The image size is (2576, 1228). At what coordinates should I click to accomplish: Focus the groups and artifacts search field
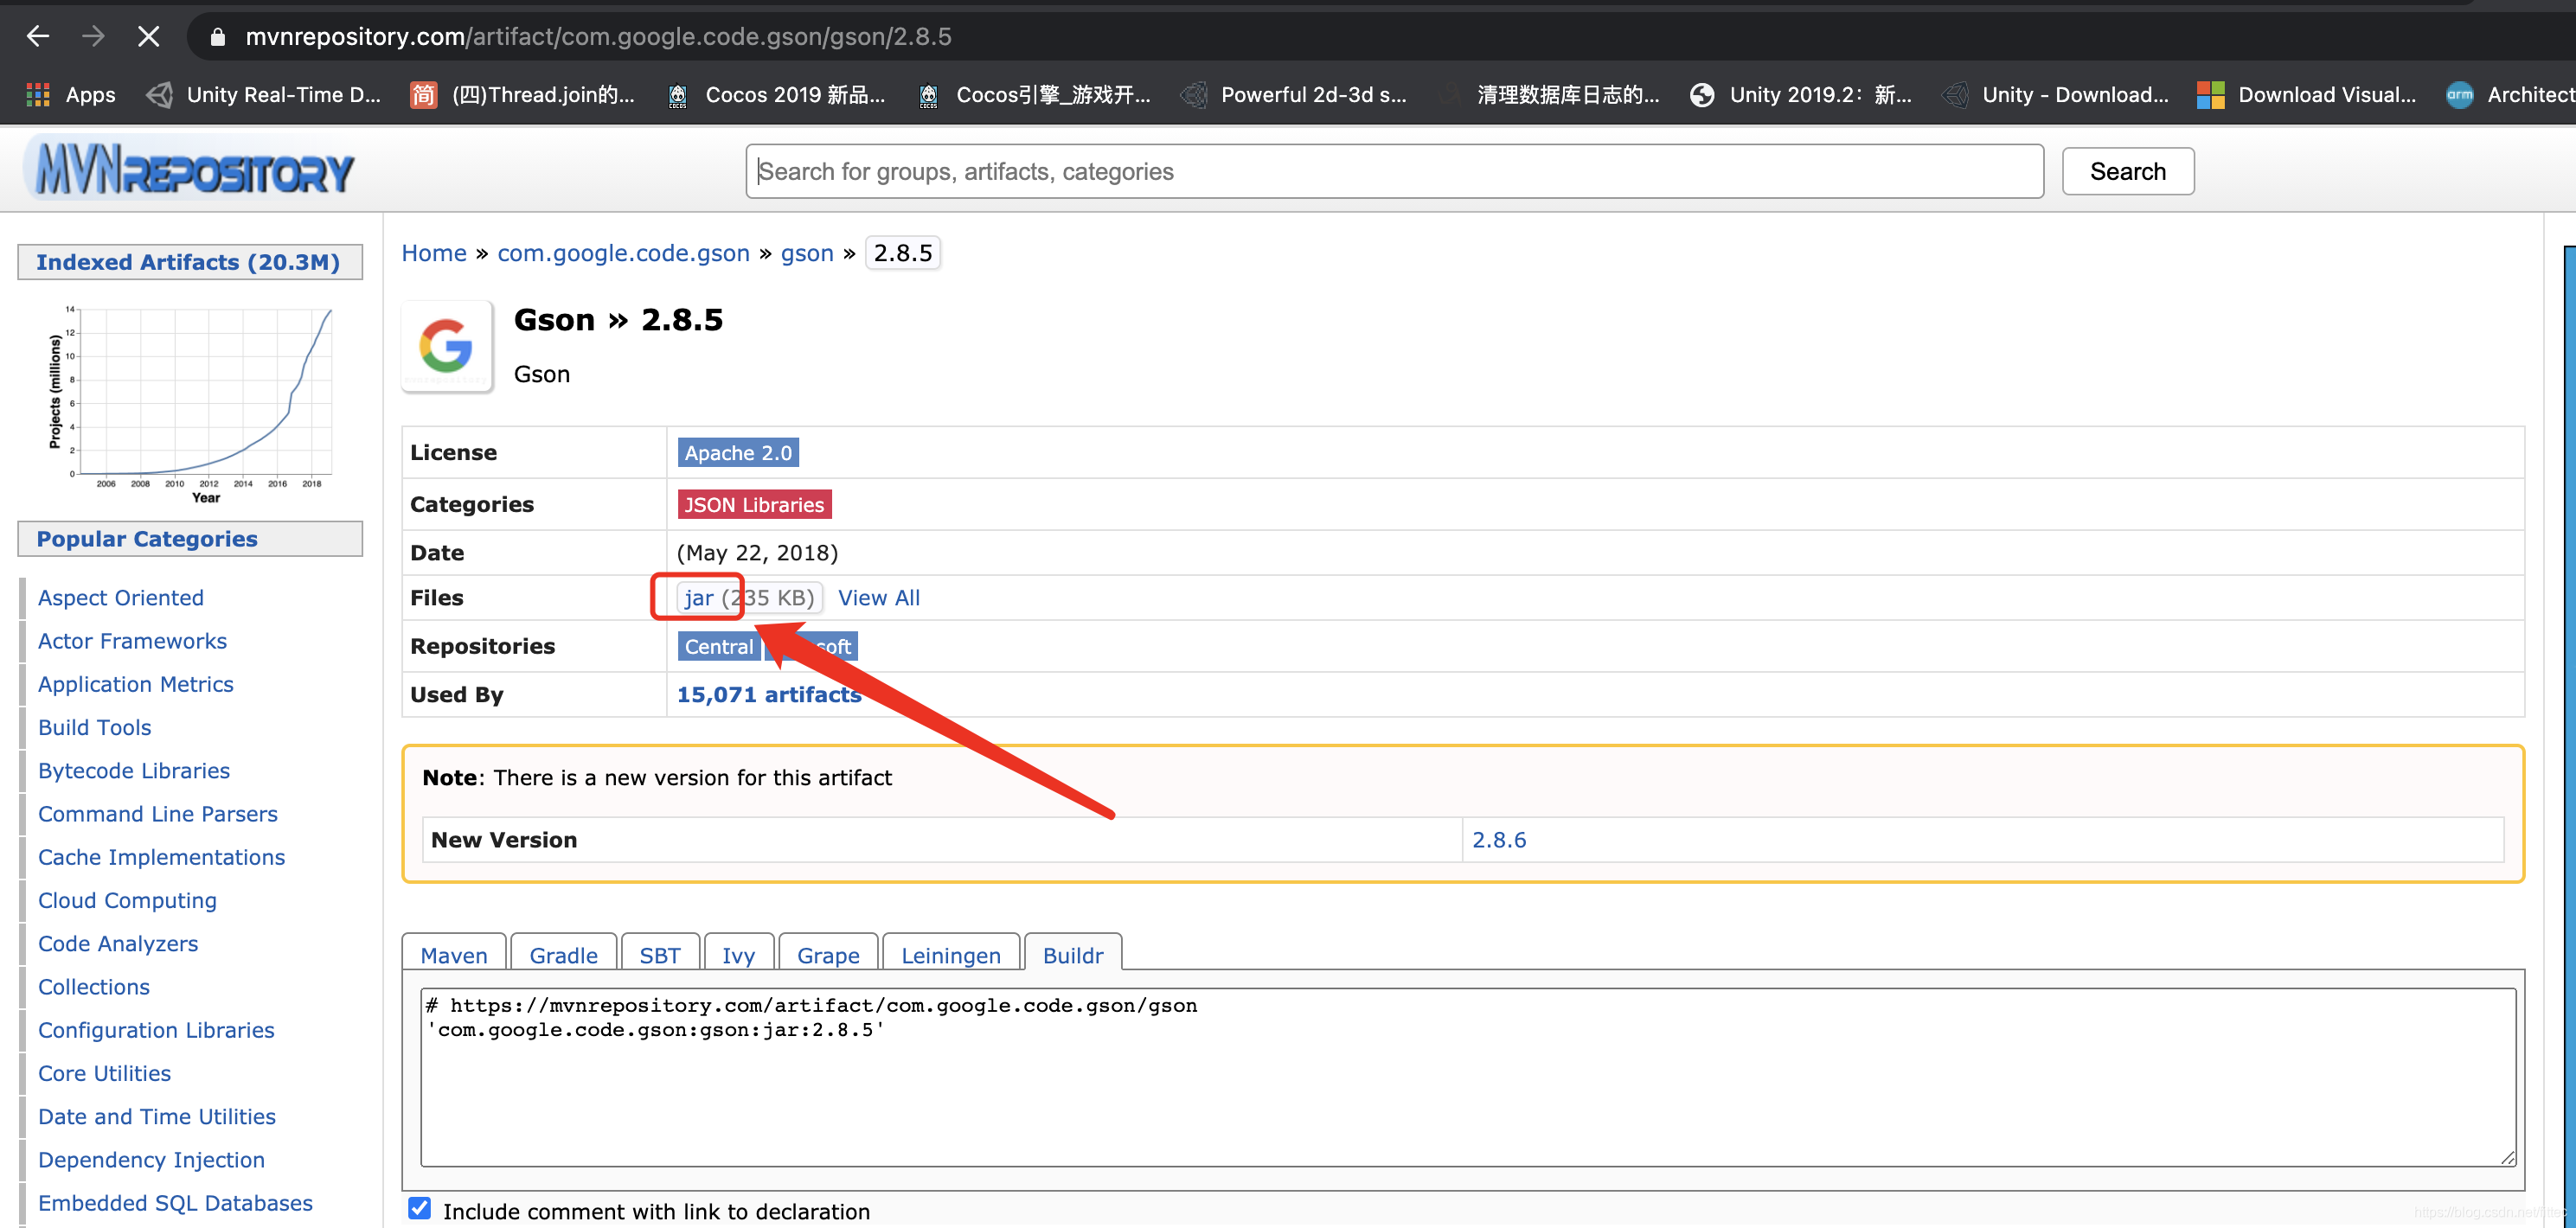(1394, 171)
